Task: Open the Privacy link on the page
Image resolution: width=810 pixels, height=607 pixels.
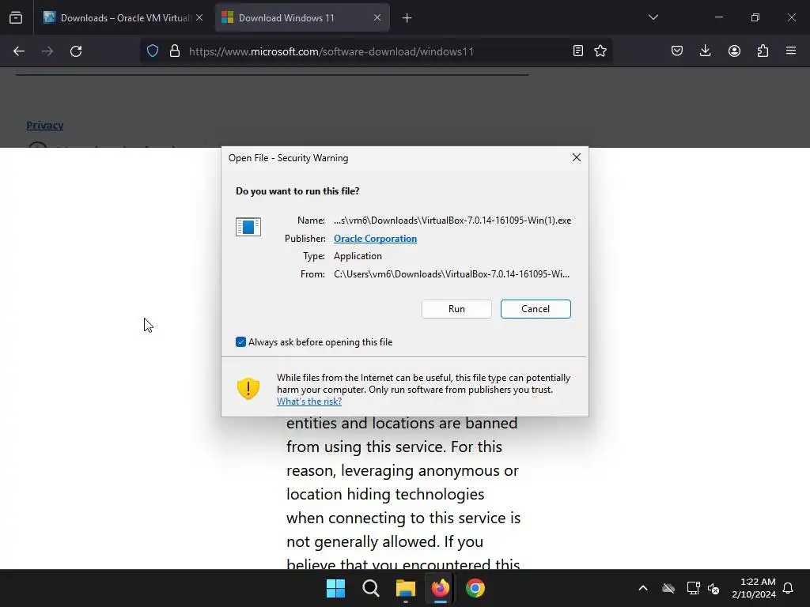Action: tap(45, 125)
